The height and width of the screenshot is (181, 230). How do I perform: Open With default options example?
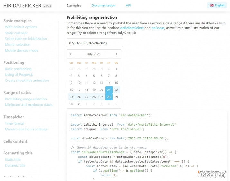pyautogui.click(x=21, y=27)
